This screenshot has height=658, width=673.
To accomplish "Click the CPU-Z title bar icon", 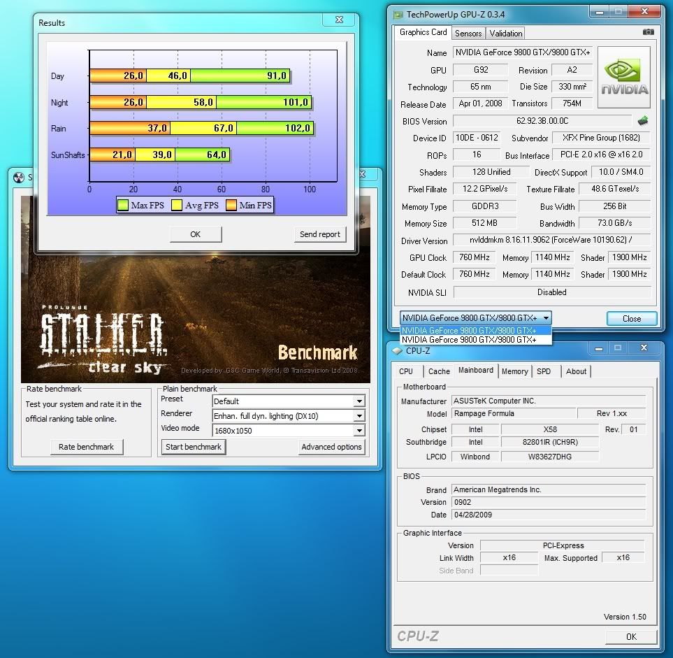I will pos(398,351).
